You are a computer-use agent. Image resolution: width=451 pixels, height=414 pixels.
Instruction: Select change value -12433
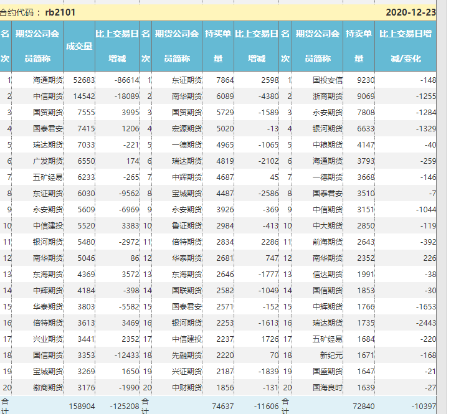[126, 355]
